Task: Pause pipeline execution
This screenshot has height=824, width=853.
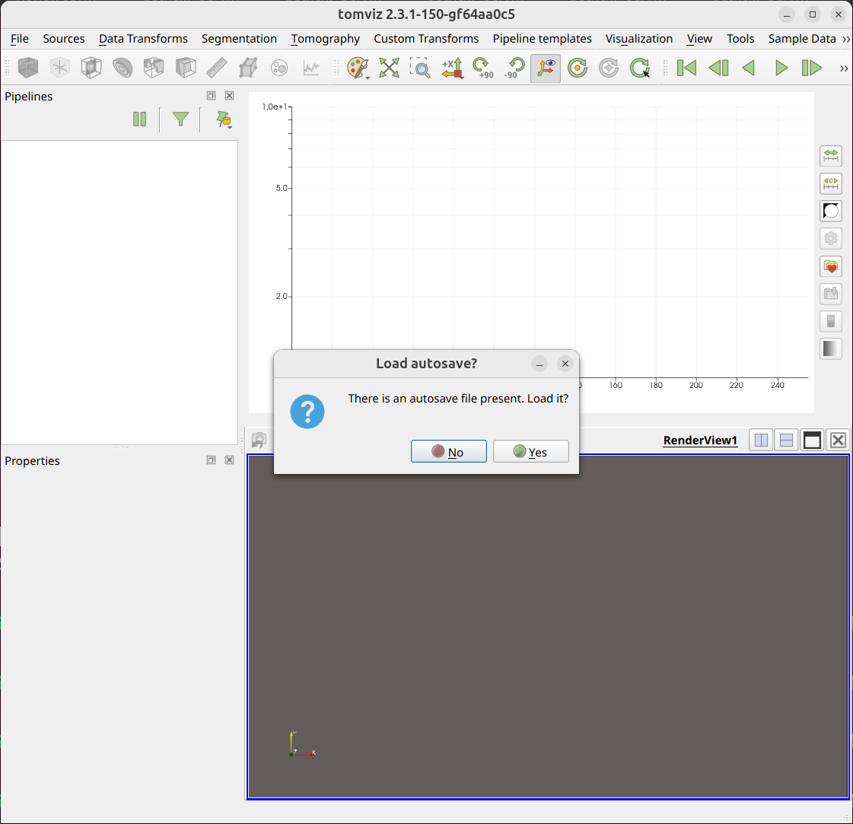Action: (x=140, y=119)
